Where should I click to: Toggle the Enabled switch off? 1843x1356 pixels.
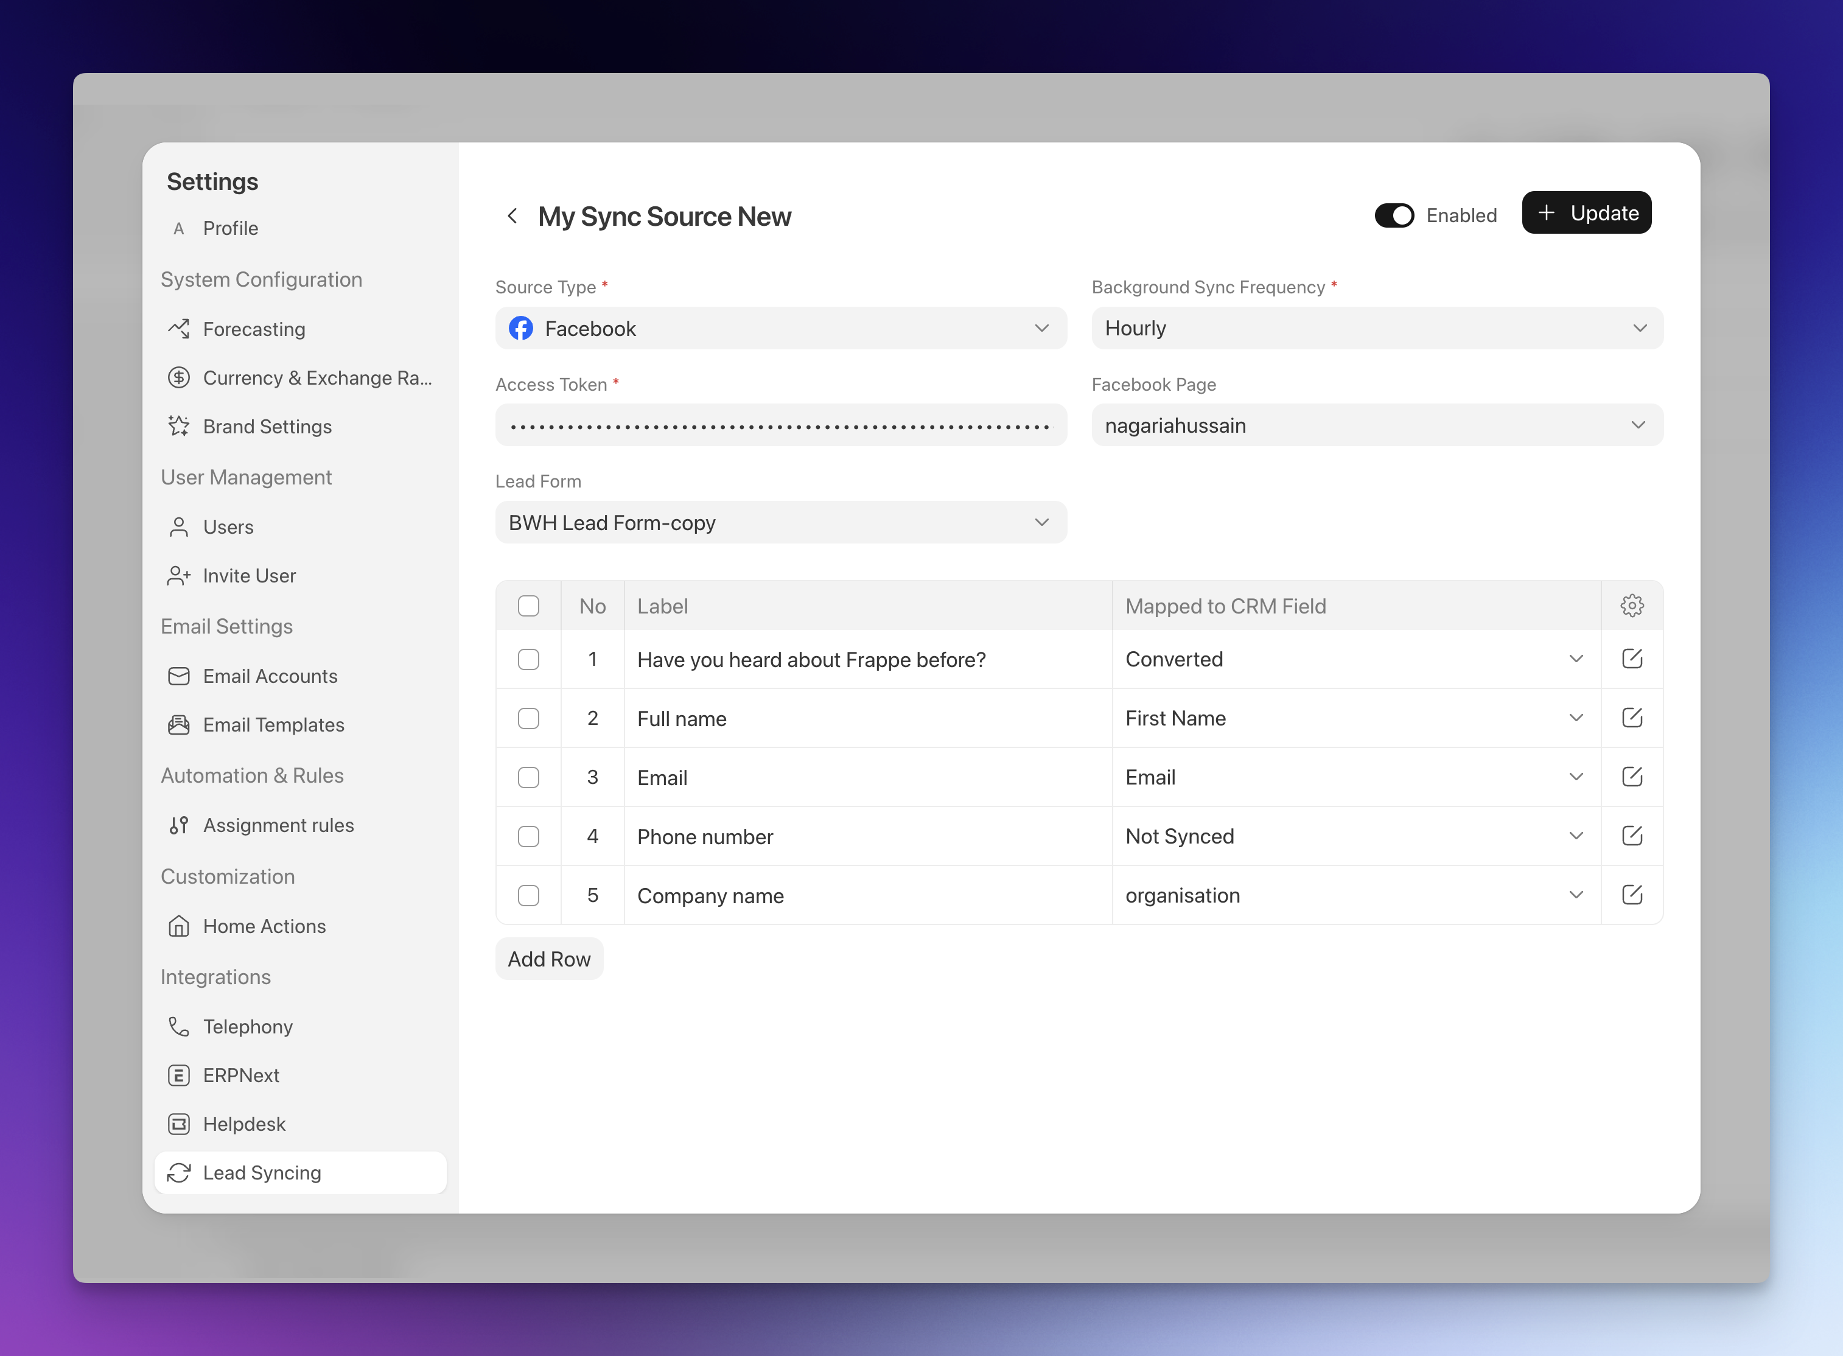tap(1394, 215)
